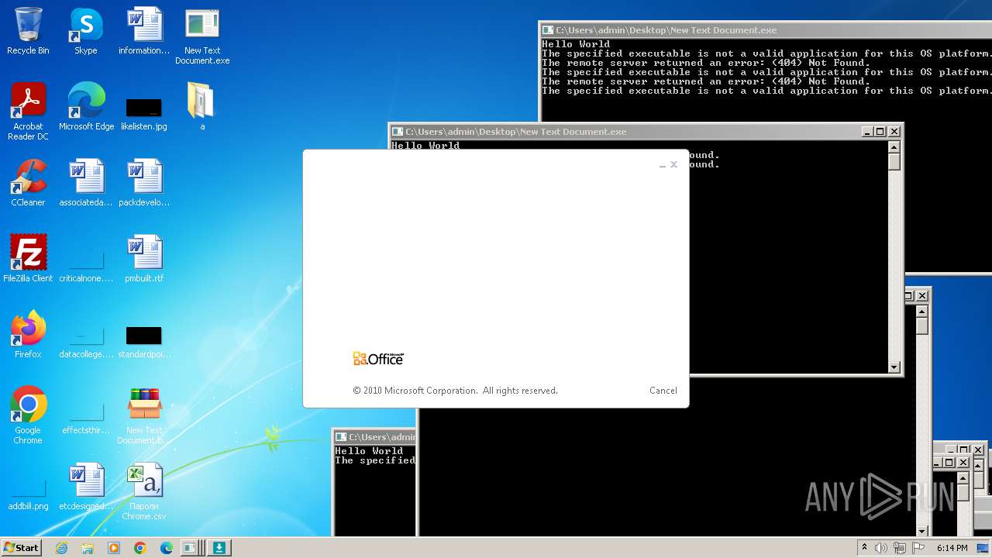This screenshot has height=558, width=992.
Task: Select the New Text Document archive icon
Action: click(x=144, y=416)
